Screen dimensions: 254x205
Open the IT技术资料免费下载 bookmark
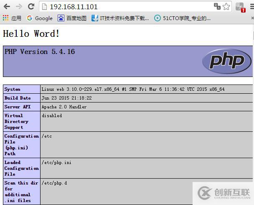pos(120,18)
